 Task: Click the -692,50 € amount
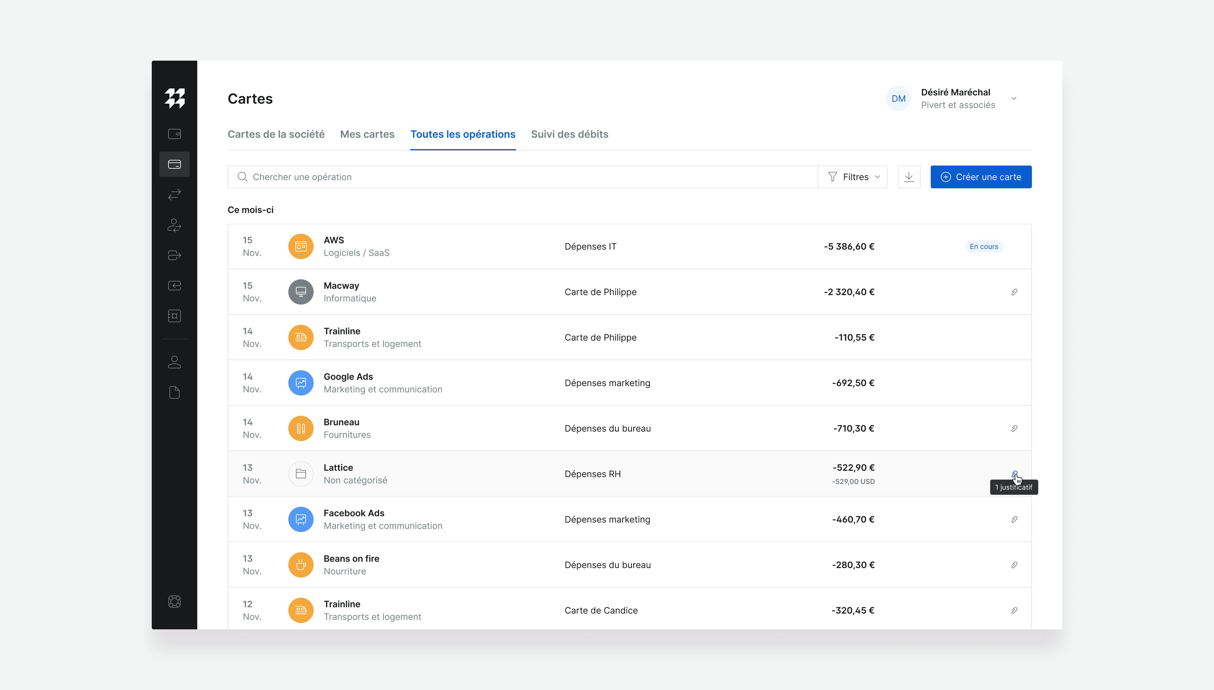coord(853,383)
